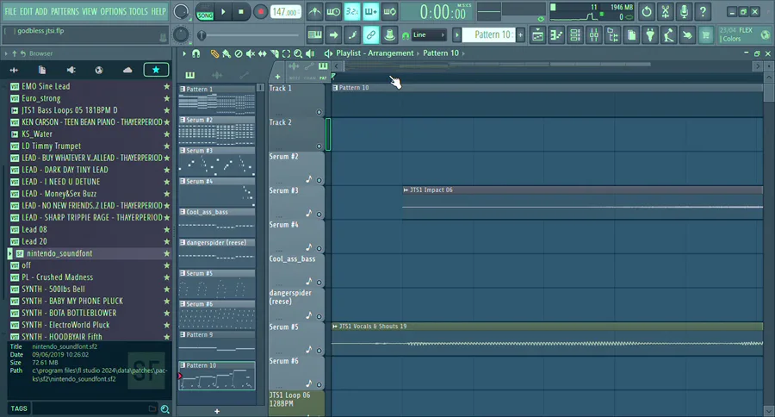
Task: Open the content library shopping cart
Action: click(x=706, y=35)
